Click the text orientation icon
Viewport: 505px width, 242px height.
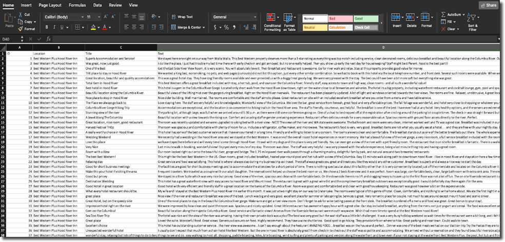(x=154, y=17)
